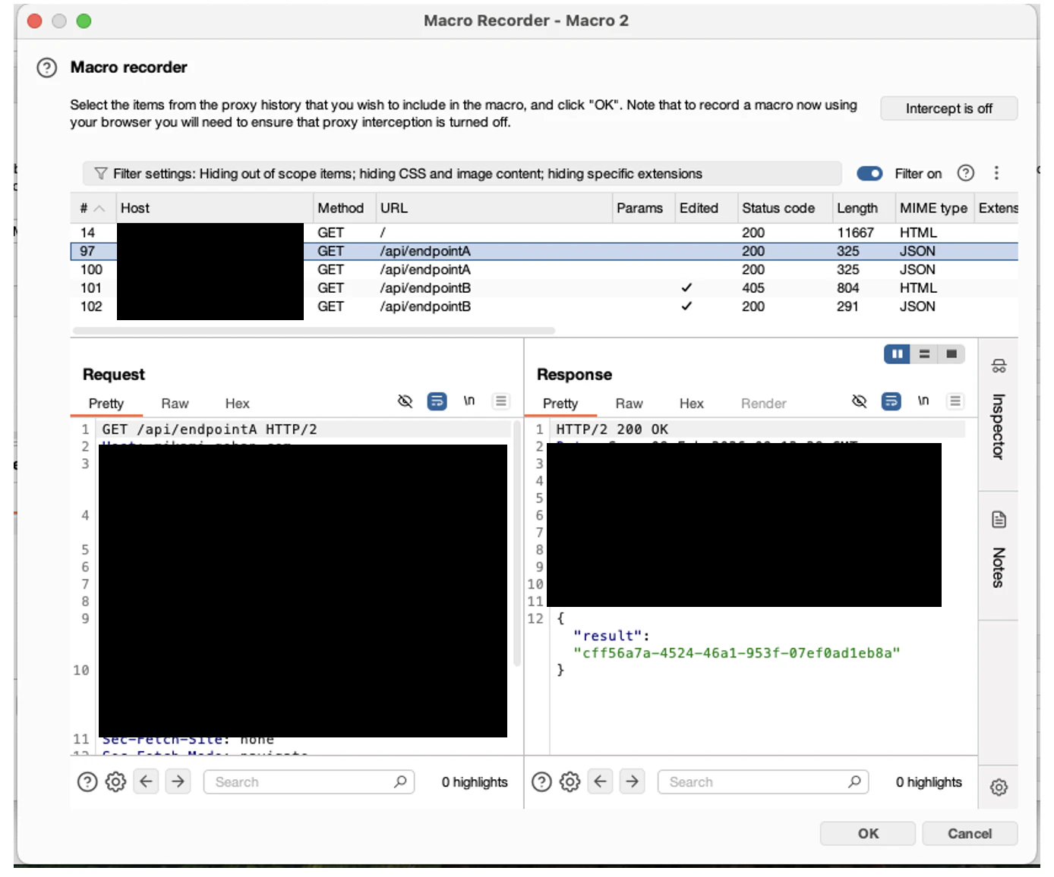
Task: Open the Notes side panel icon
Action: [999, 520]
